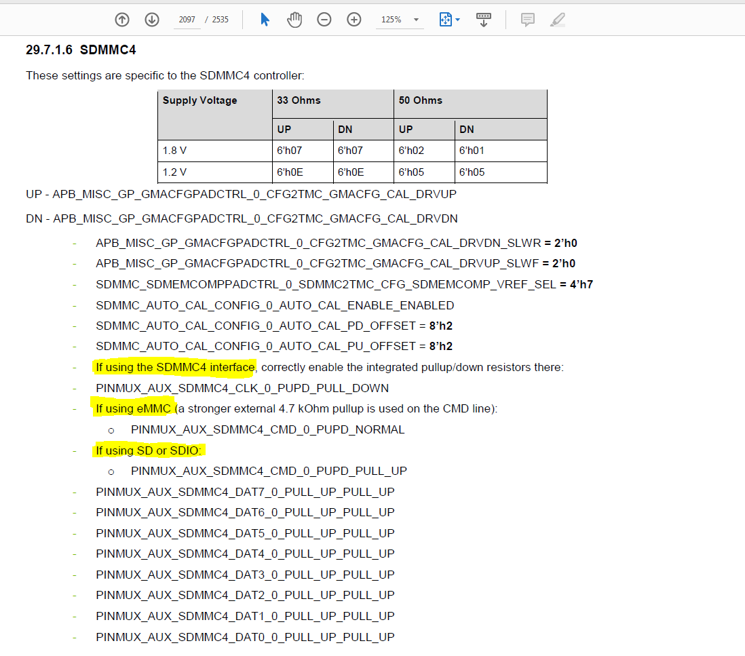The image size is (745, 656).
Task: Click the scrolling mode keyboard-arrow icon
Action: [x=484, y=20]
